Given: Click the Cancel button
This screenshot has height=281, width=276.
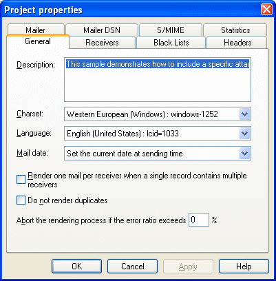Looking at the screenshot, I should click(132, 267).
